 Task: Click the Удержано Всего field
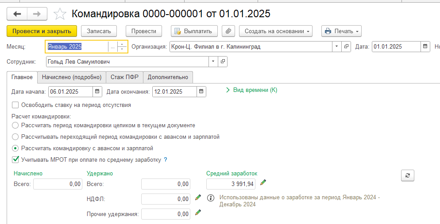[166, 184]
